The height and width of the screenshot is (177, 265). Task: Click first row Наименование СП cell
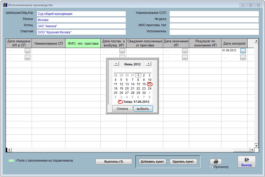pyautogui.click(x=48, y=51)
